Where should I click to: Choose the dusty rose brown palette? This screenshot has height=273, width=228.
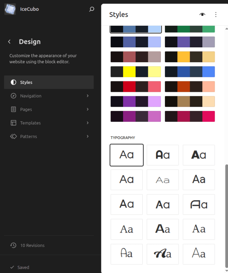136,57
